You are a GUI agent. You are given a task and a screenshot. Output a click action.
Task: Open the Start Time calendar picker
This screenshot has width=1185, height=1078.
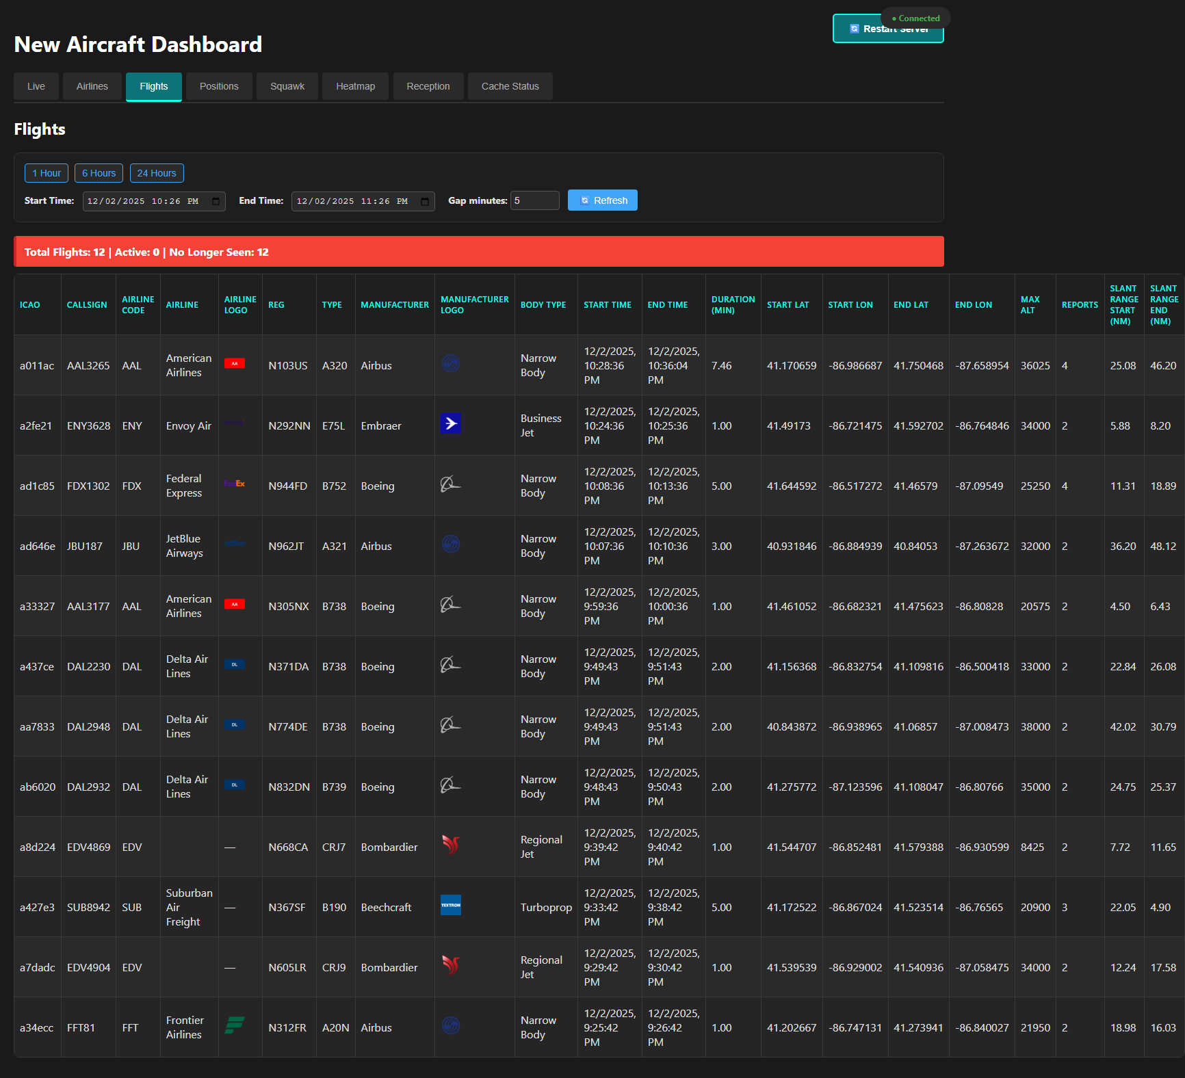coord(216,202)
